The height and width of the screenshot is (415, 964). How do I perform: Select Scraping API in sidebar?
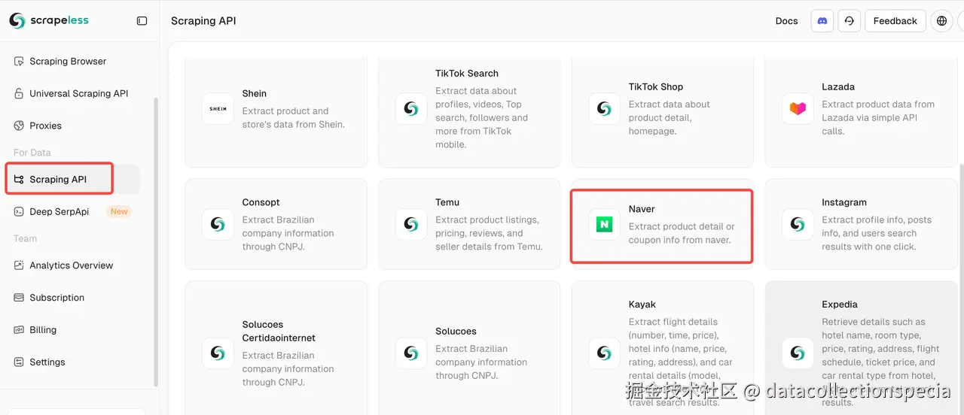click(72, 179)
